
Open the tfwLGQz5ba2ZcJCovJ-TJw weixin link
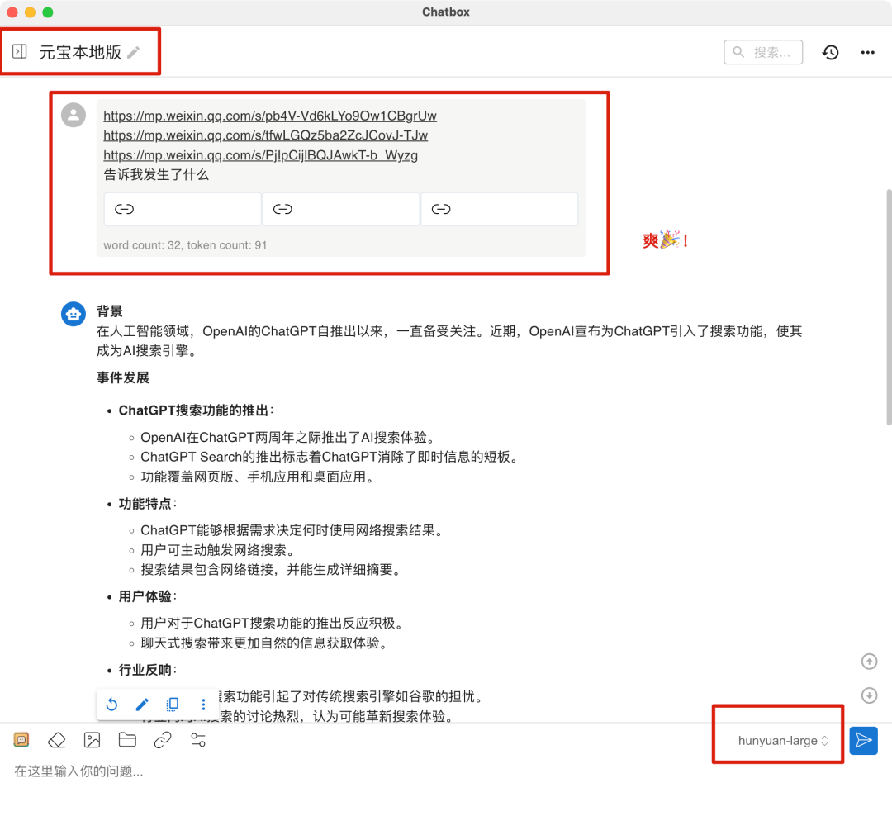pos(265,135)
